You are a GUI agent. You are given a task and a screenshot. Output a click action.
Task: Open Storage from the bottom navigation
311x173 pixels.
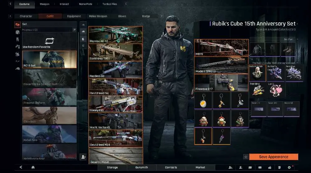(x=112, y=167)
